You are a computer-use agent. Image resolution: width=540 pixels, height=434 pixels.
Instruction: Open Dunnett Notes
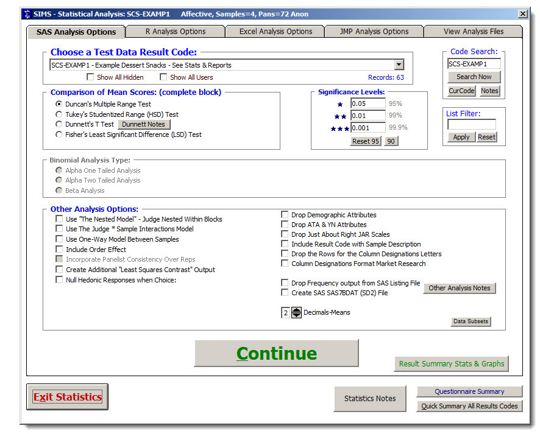pyautogui.click(x=144, y=125)
